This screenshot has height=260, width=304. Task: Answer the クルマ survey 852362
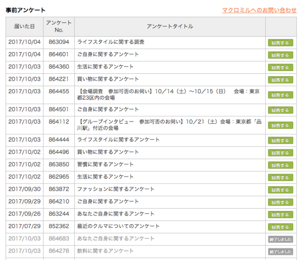tap(280, 227)
